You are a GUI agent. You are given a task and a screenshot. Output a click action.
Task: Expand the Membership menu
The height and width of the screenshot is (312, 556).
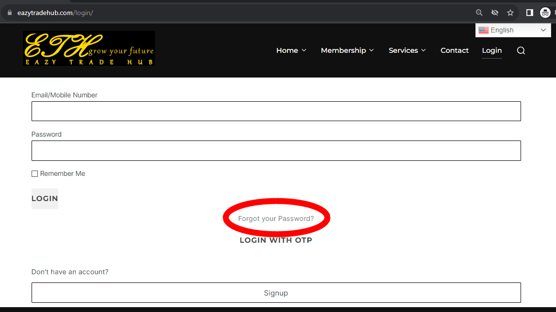click(x=347, y=50)
